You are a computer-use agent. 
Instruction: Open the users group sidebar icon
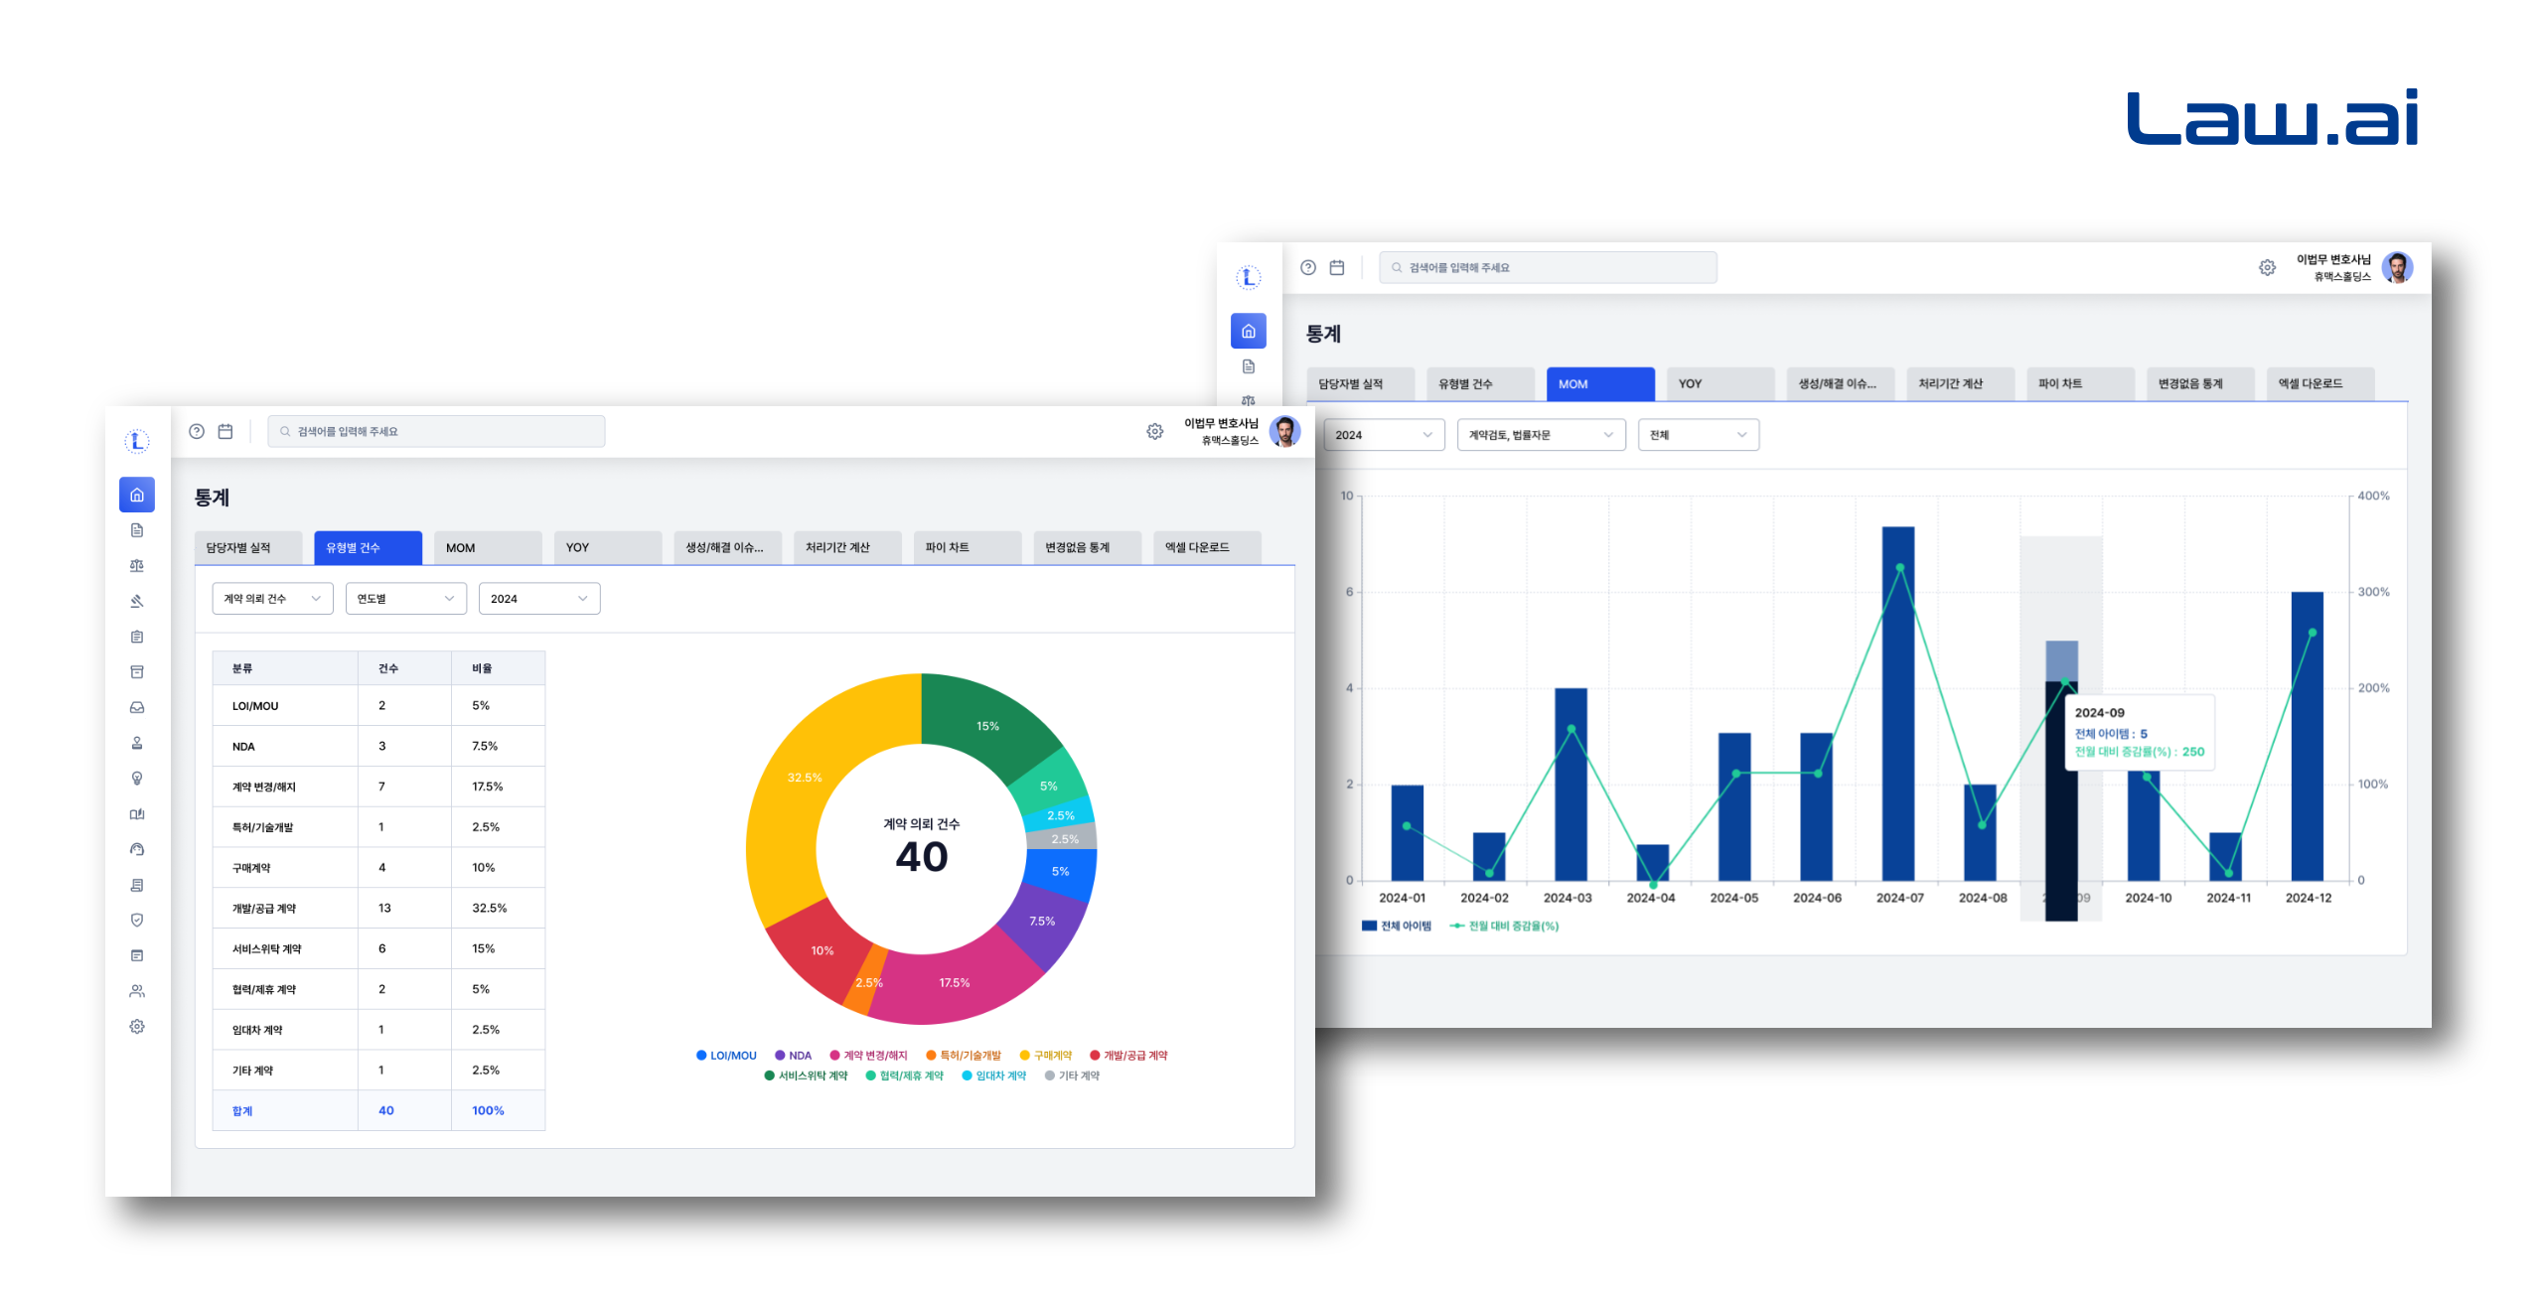(137, 991)
